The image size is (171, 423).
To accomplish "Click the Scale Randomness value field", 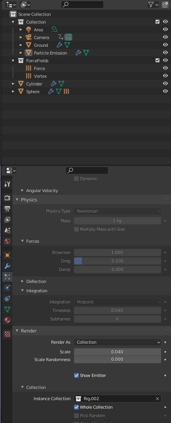I will pos(117,359).
